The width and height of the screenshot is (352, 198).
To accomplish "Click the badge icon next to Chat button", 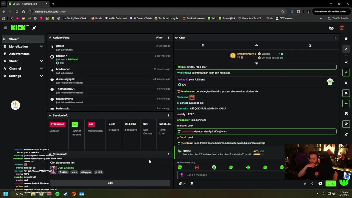I will (x=320, y=183).
